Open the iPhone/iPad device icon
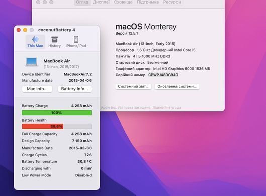 coord(76,39)
